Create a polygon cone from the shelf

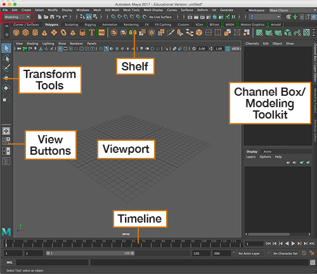coord(44,32)
